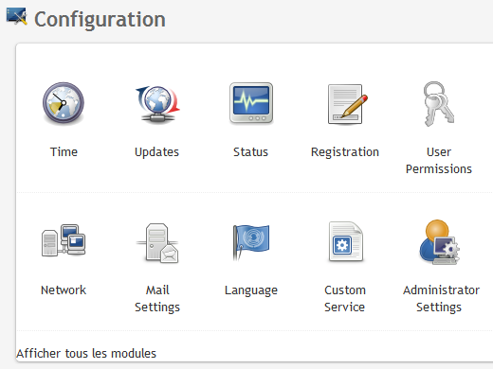493x369 pixels.
Task: Select the 'Updates' text label
Action: click(x=156, y=152)
